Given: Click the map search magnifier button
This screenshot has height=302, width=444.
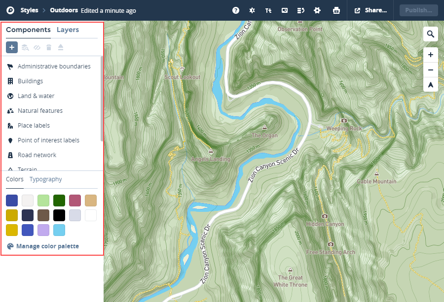Looking at the screenshot, I should [x=430, y=34].
